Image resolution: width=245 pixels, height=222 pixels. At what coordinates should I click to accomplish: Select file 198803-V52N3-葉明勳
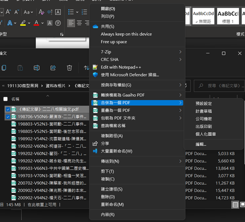coord(50,124)
